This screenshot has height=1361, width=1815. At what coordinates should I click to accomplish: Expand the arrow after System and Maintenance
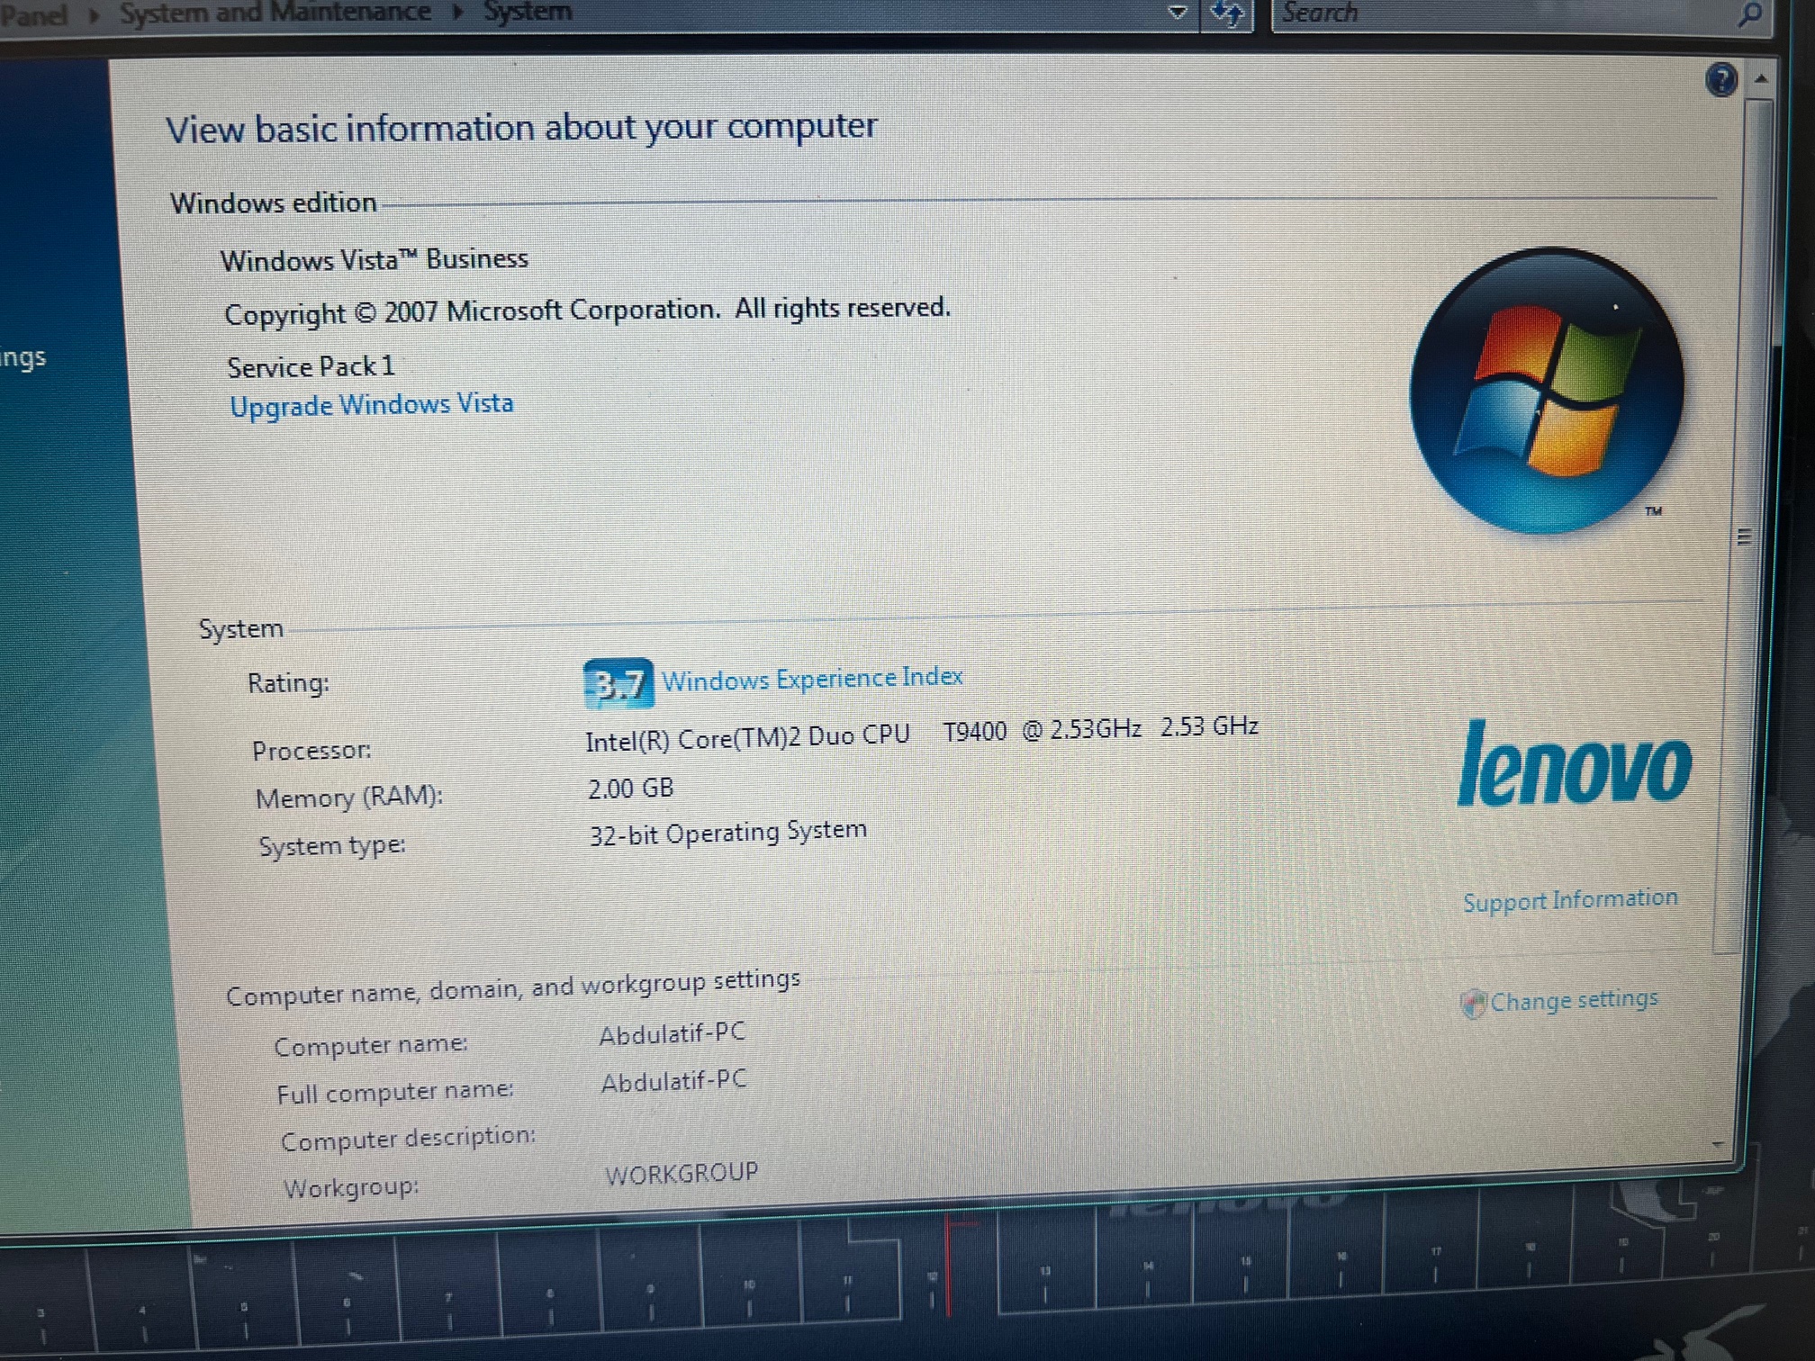click(x=457, y=13)
